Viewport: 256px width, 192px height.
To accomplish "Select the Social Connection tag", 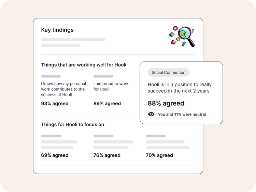I will pos(169,72).
